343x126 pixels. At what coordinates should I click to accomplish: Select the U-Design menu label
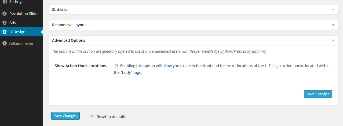[17, 32]
